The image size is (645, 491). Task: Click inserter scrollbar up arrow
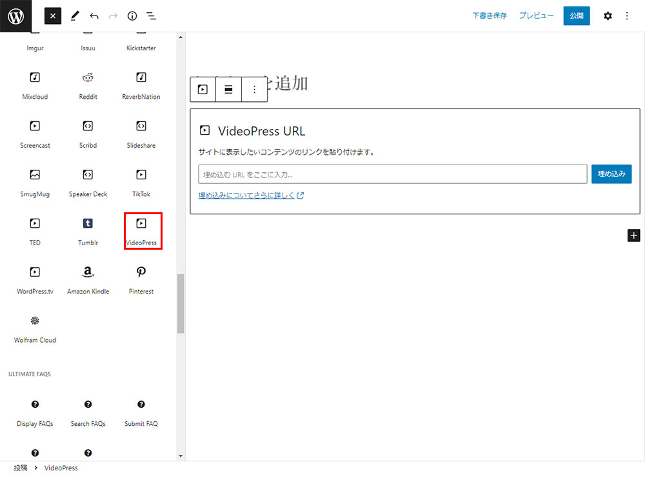[181, 37]
